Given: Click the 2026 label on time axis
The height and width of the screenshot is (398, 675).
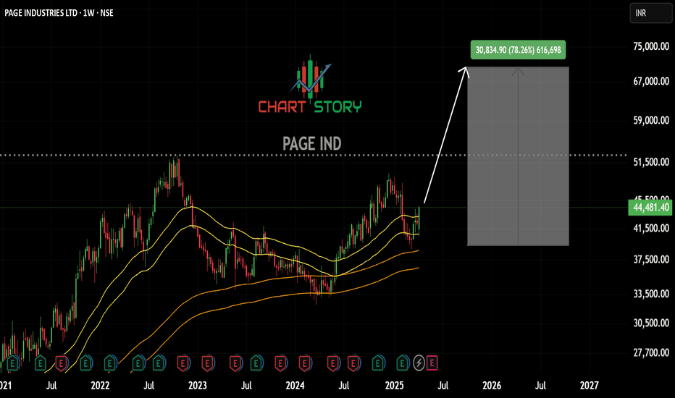Looking at the screenshot, I should 492,386.
